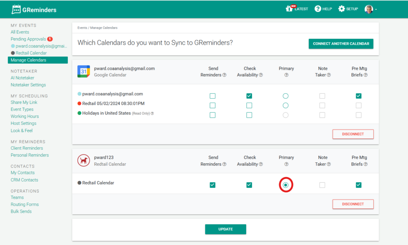Click the Pending Approvals red badge
The width and height of the screenshot is (408, 245).
[x=50, y=39]
